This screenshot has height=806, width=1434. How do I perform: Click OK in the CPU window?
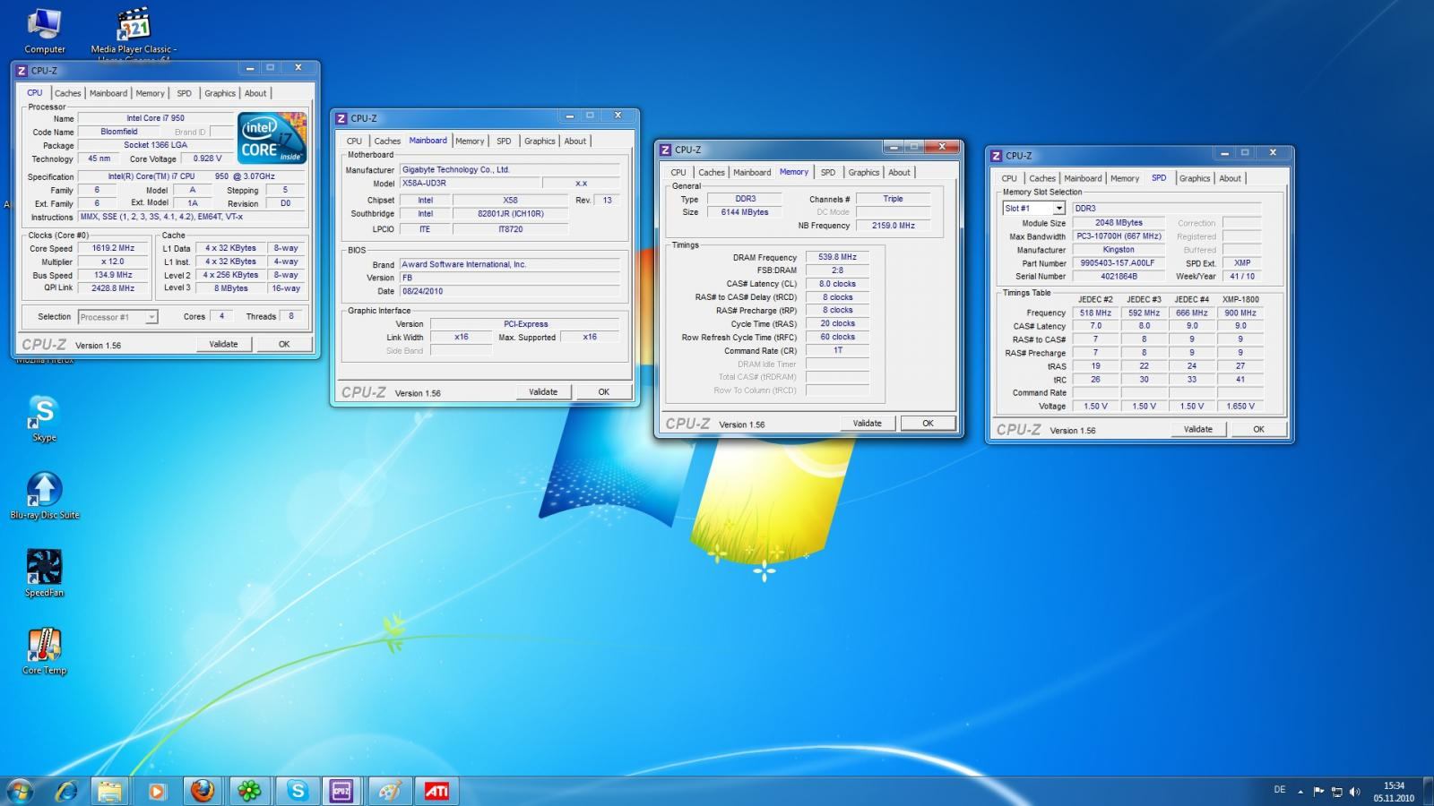tap(284, 344)
